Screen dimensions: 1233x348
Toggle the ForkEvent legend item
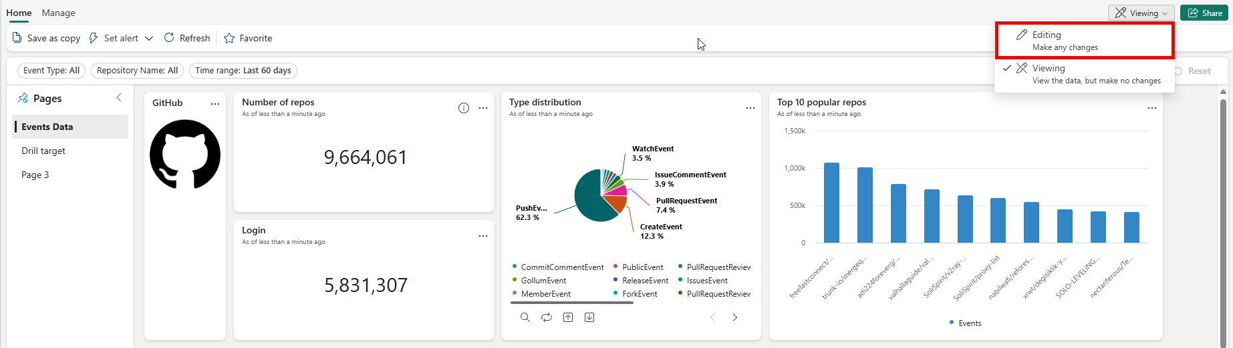(x=639, y=294)
